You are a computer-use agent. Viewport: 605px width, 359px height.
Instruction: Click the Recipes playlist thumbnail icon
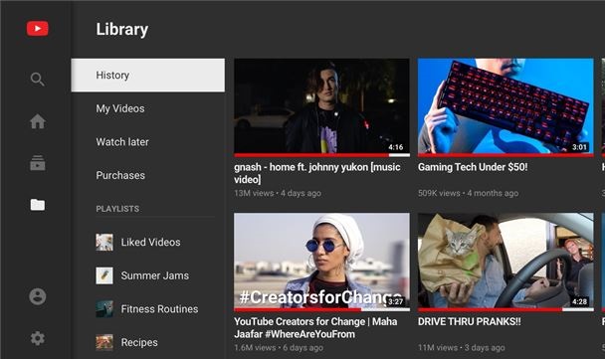point(104,342)
